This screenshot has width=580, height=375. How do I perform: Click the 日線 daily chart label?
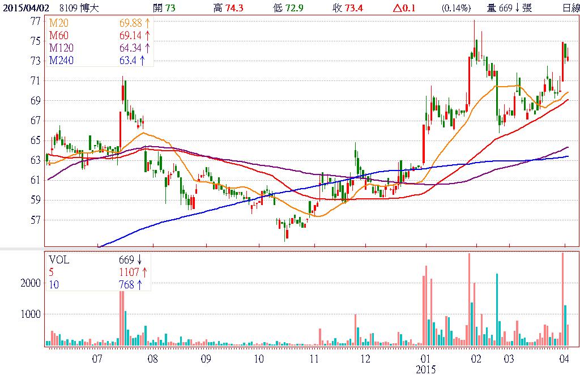point(570,8)
